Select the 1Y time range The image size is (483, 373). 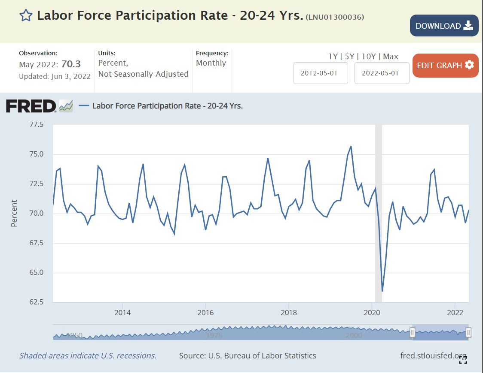point(333,57)
